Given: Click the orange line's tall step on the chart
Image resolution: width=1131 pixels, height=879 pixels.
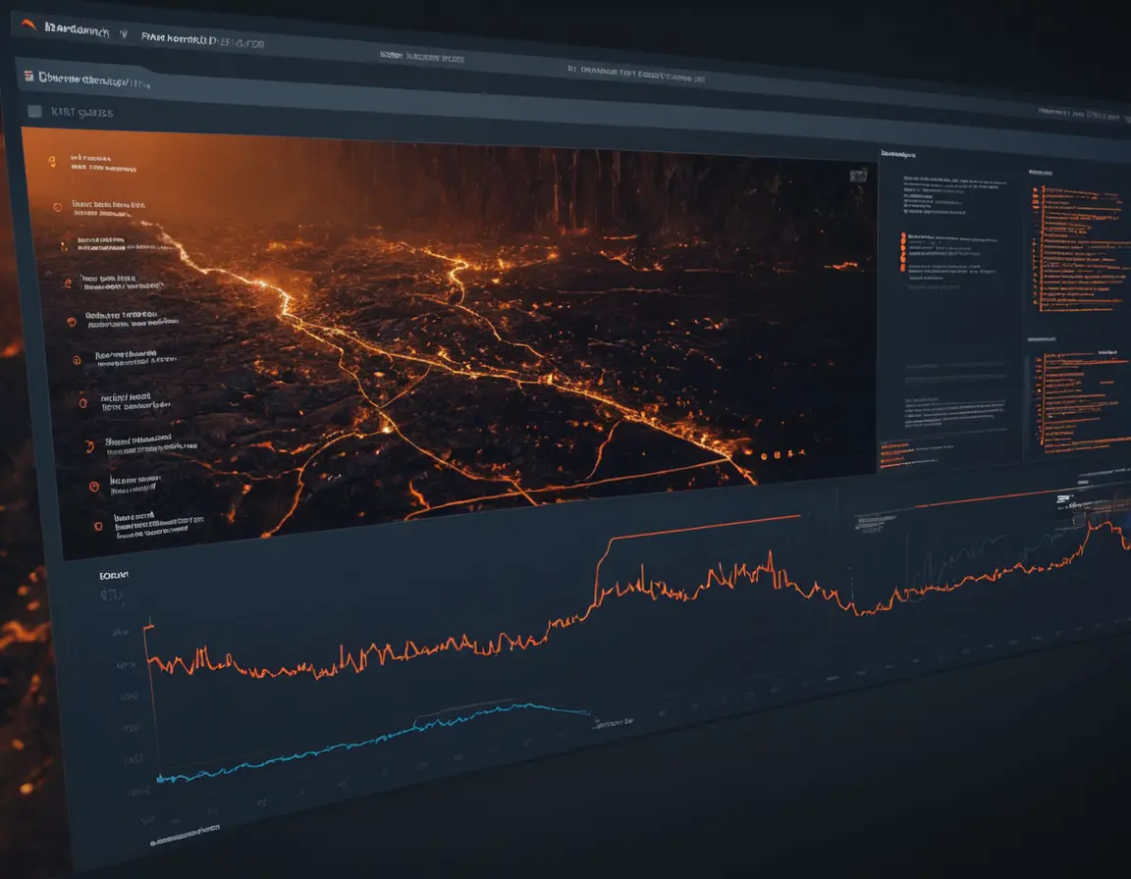Looking at the screenshot, I should click(601, 569).
